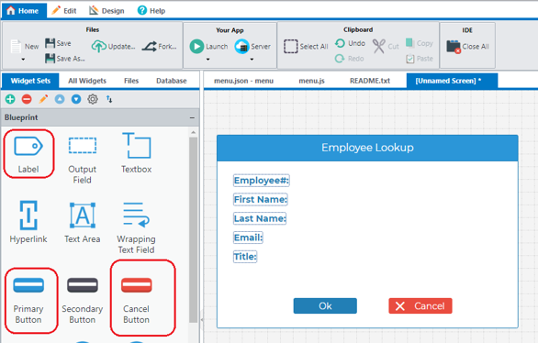Viewport: 538px width, 343px height.
Task: Select the [Unnamed Screen] tab
Action: coord(452,81)
